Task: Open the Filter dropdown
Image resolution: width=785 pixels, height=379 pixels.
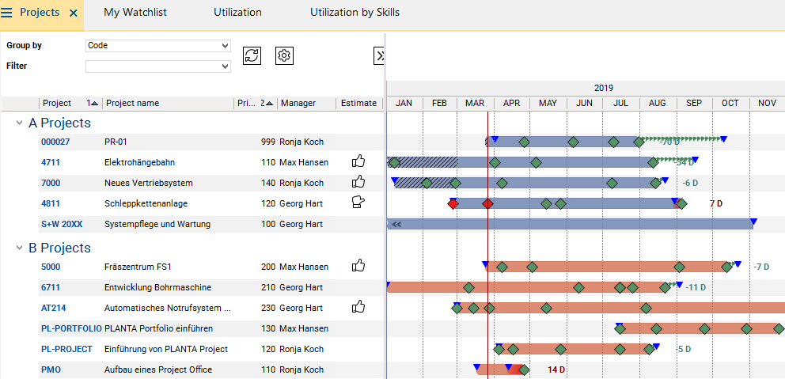Action: click(157, 66)
